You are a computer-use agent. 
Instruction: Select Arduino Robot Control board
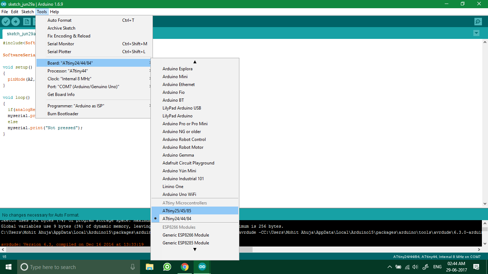(x=195, y=139)
